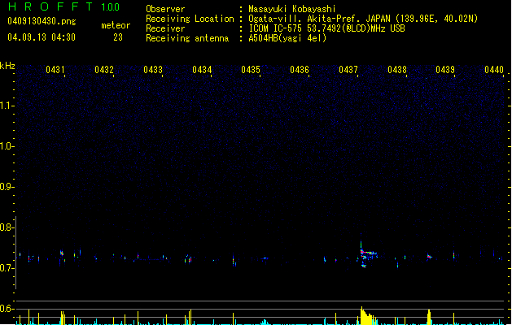Click the 0.9 kHz axis label

(7, 187)
